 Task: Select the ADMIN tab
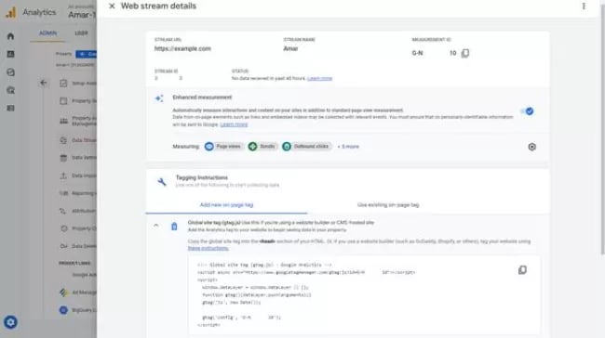tap(47, 33)
